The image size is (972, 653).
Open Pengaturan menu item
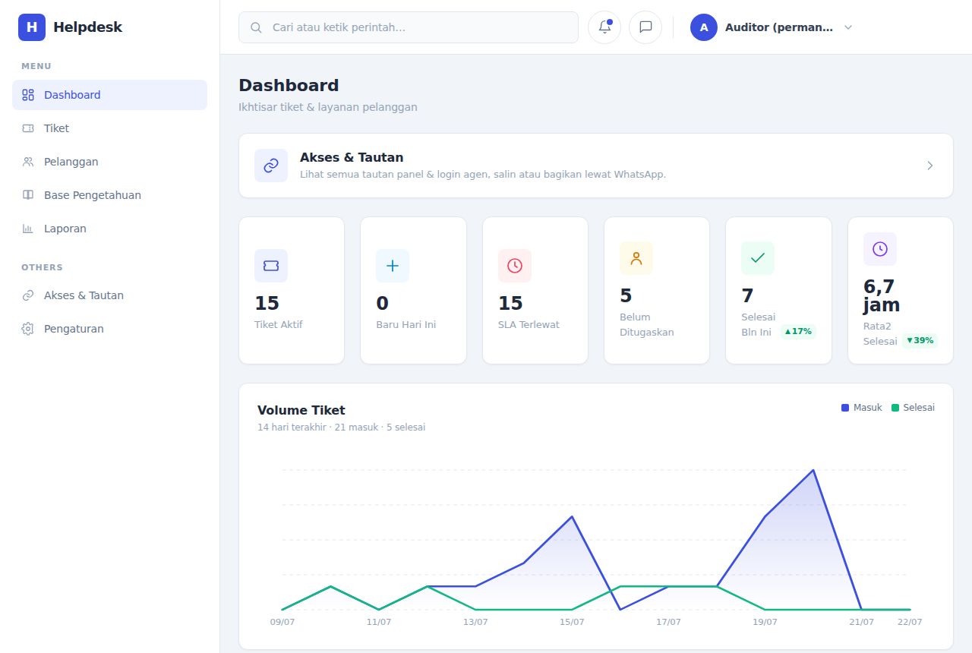click(109, 329)
